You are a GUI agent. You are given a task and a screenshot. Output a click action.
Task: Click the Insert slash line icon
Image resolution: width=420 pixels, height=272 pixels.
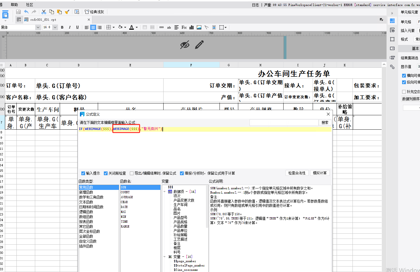pyautogui.click(x=207, y=27)
